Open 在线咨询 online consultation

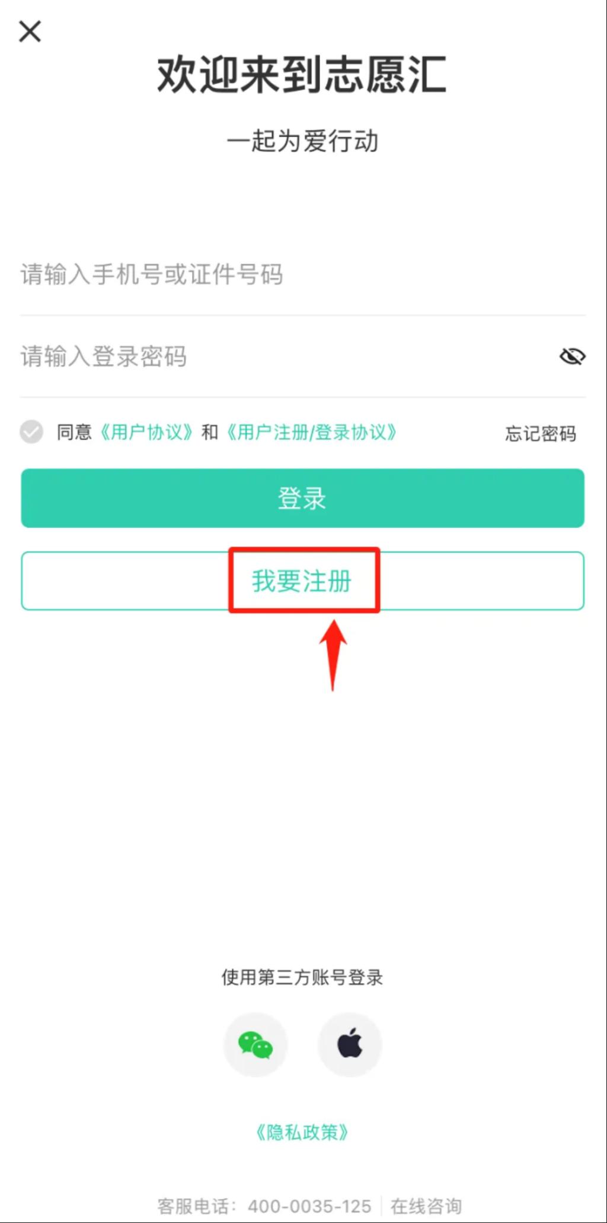[426, 1206]
